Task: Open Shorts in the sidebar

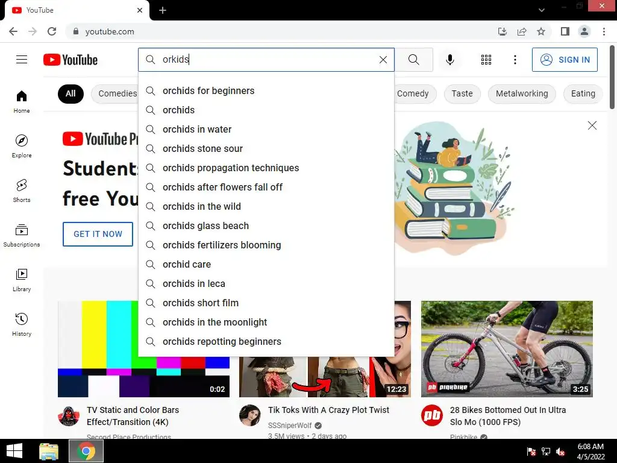Action: tap(22, 191)
